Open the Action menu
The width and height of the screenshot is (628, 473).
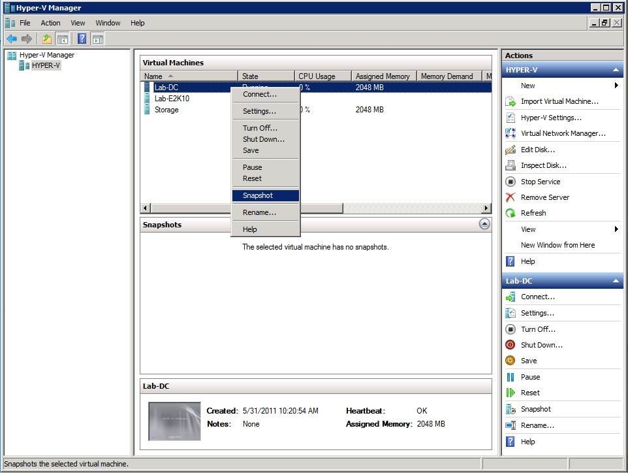(50, 23)
